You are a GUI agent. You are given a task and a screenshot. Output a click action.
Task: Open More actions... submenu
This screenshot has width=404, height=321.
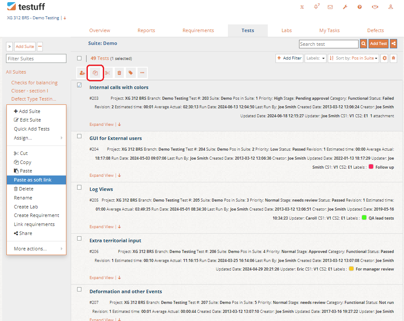[36, 249]
